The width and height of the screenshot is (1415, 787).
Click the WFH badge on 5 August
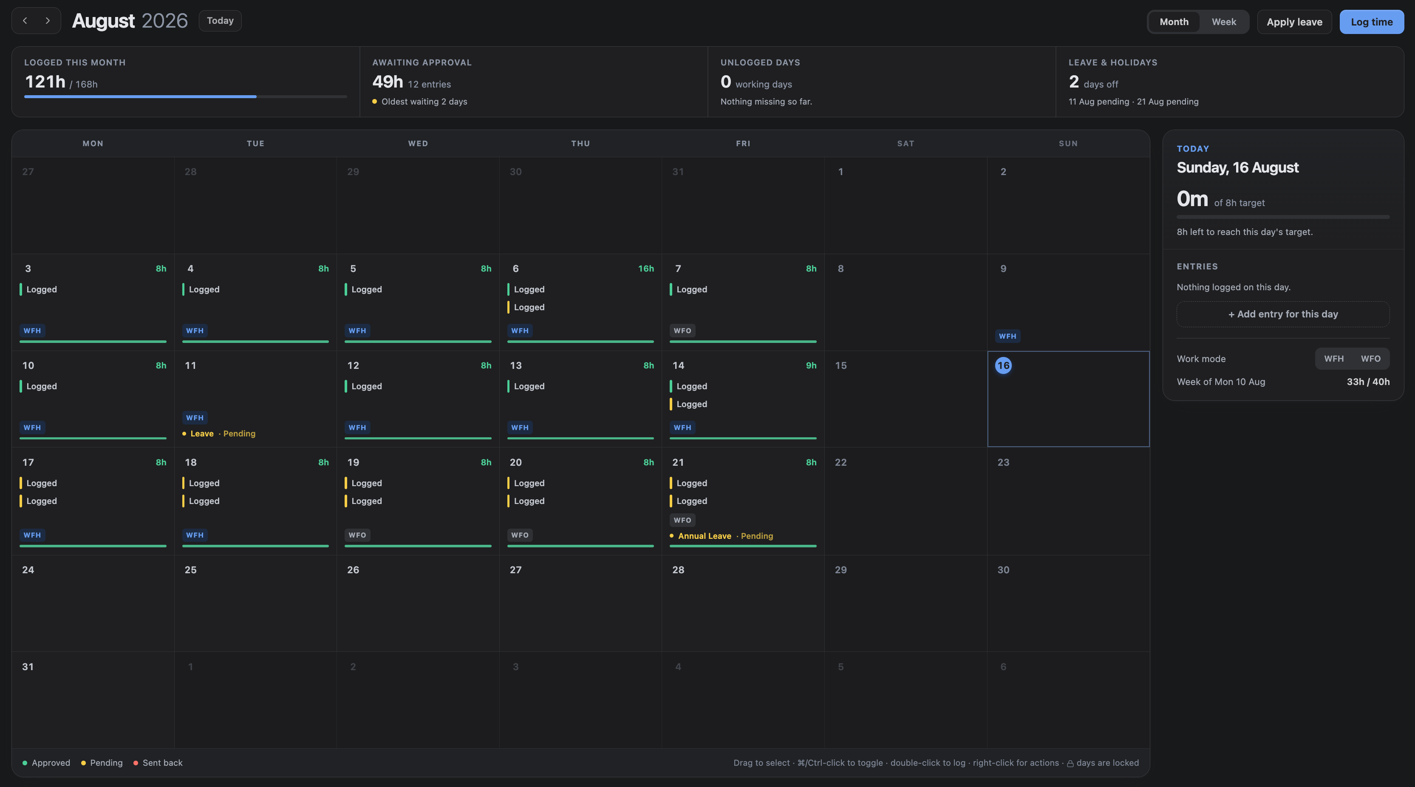pos(357,331)
